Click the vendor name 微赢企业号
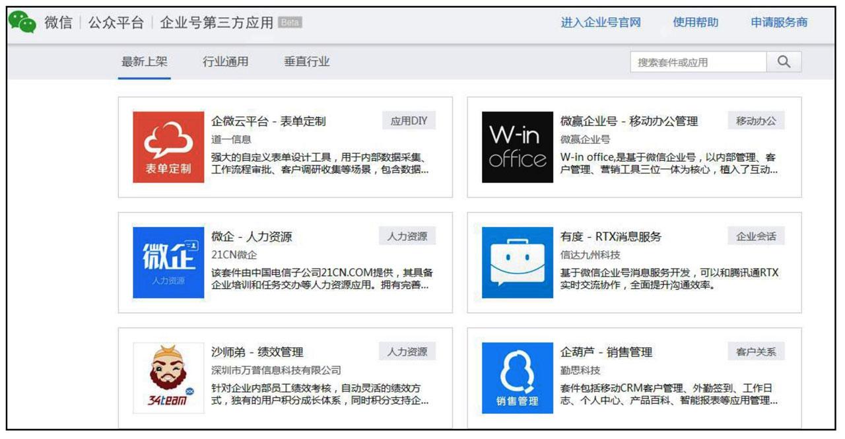This screenshot has width=845, height=439. (x=586, y=140)
